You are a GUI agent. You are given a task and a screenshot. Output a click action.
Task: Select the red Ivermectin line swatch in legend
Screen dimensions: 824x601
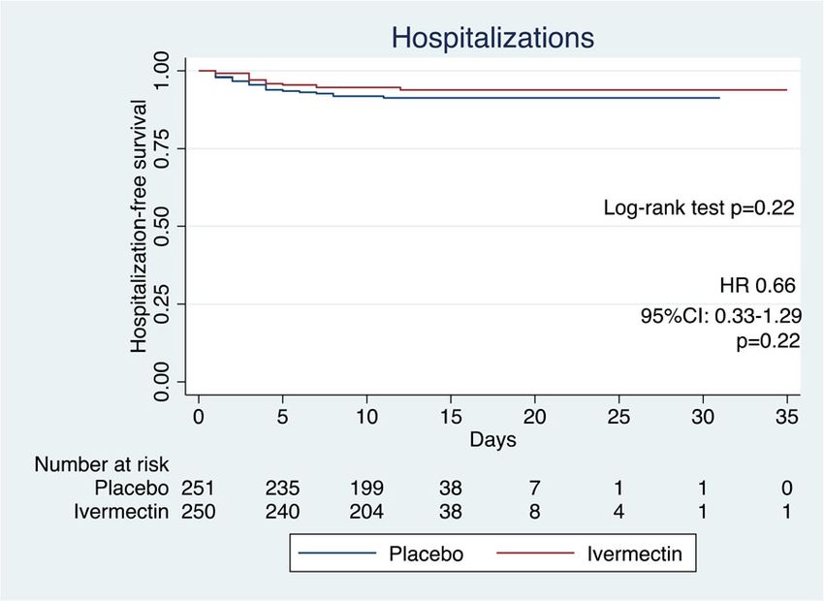536,554
